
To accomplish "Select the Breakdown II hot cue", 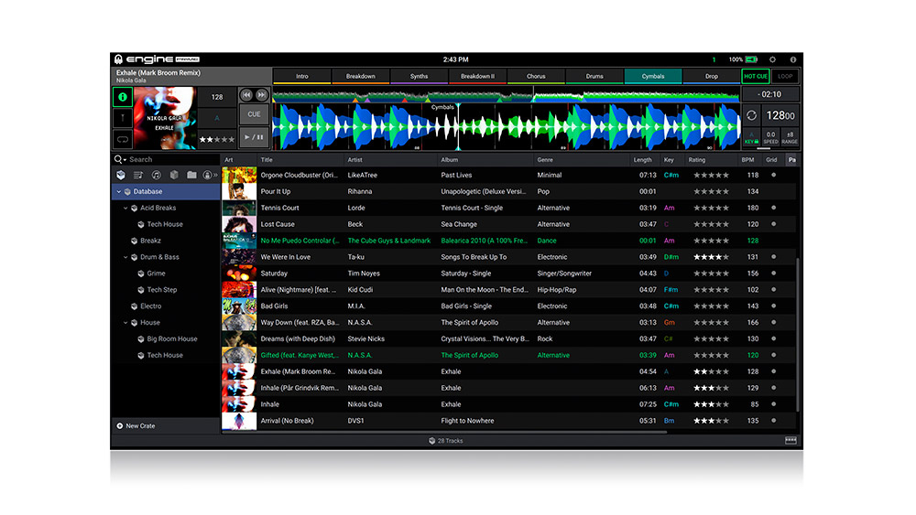I will coord(477,77).
